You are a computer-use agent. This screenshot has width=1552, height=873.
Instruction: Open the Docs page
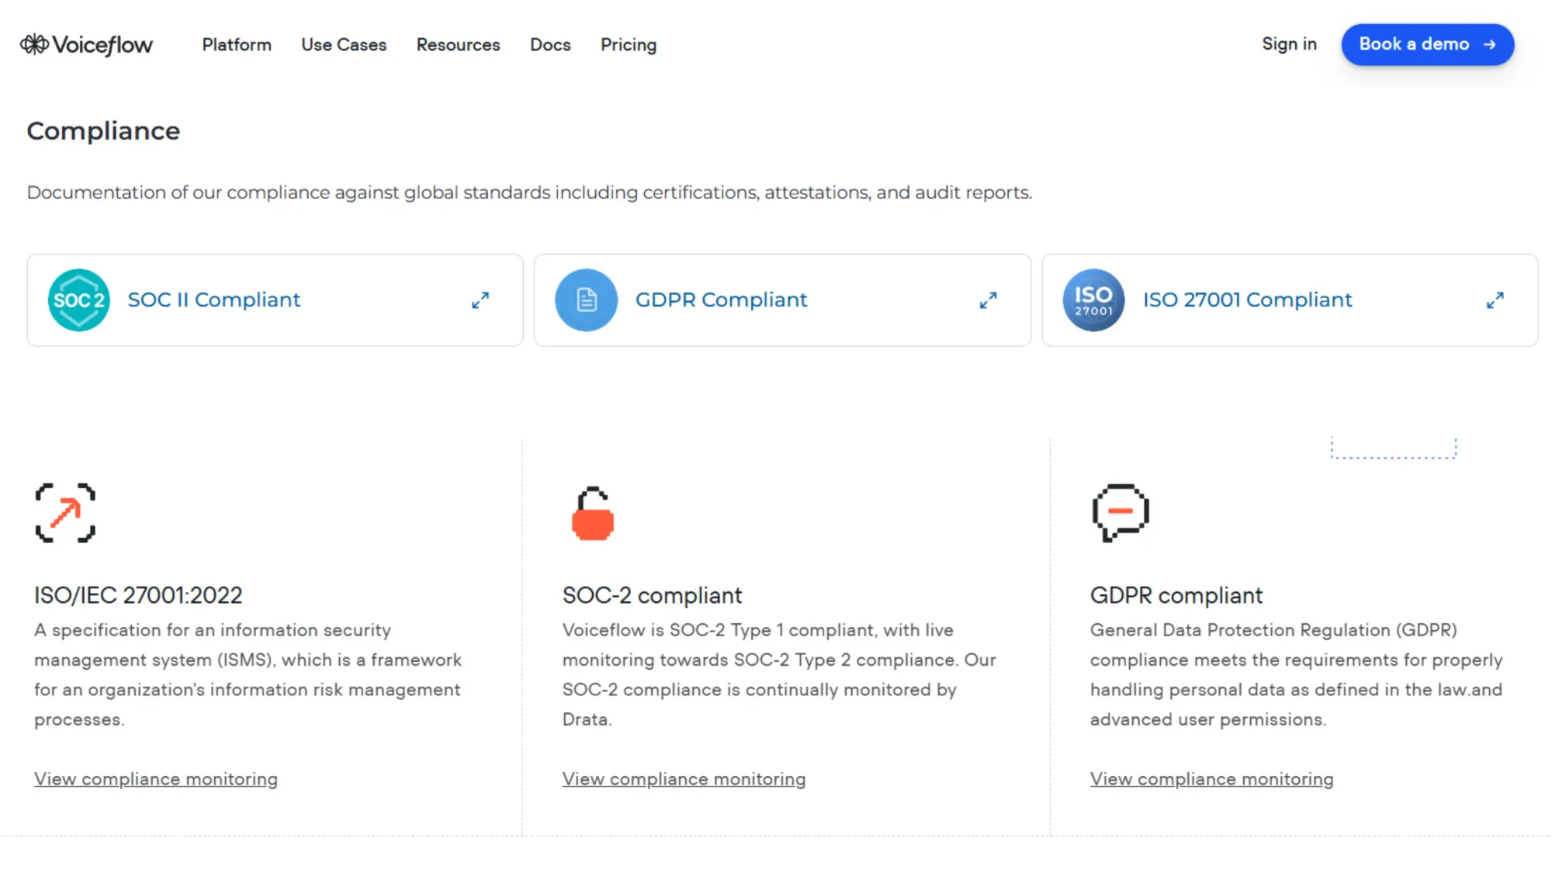(x=550, y=45)
